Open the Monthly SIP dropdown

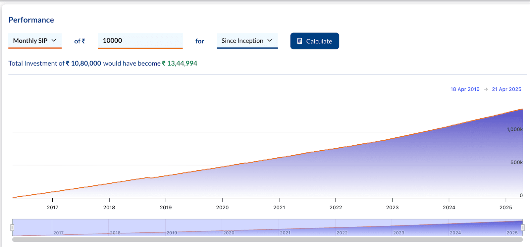tap(35, 41)
